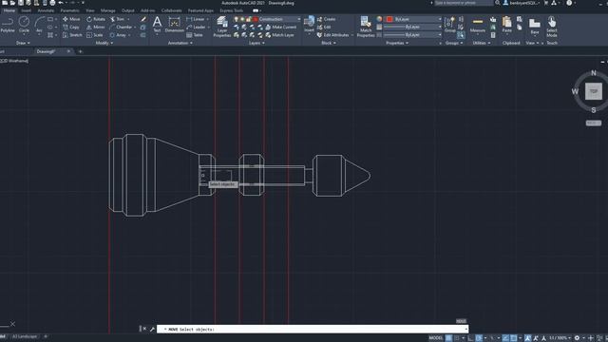Activate the Stretch command

(x=72, y=35)
